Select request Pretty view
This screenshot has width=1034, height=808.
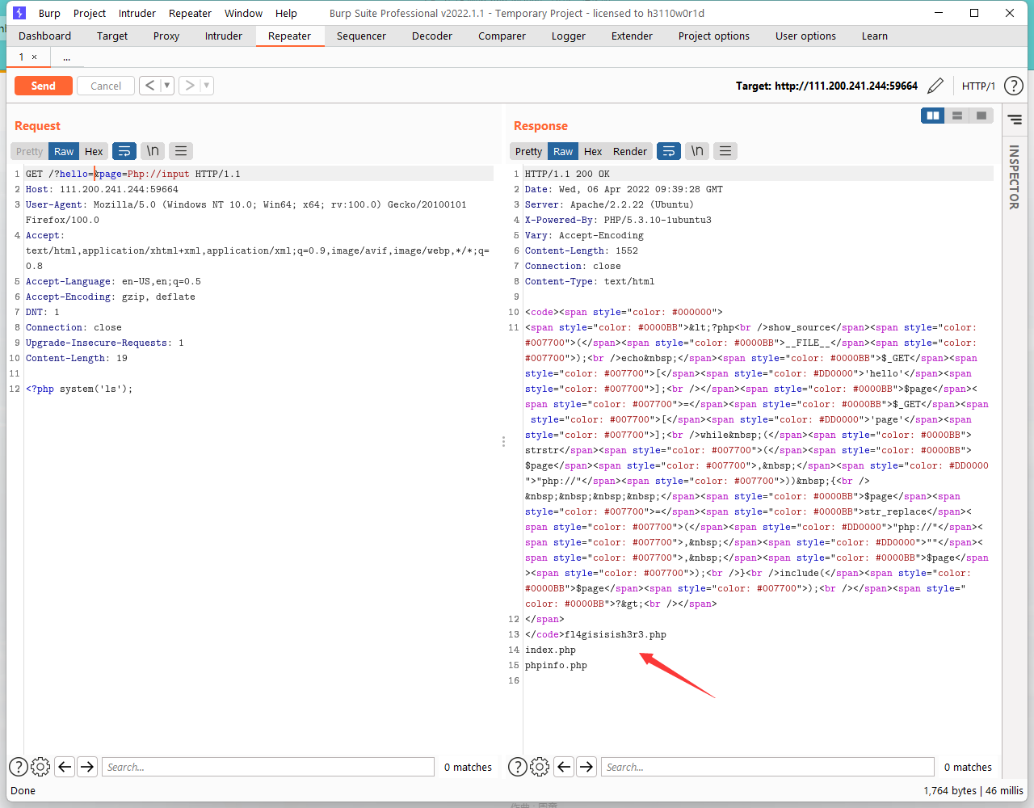pos(29,151)
